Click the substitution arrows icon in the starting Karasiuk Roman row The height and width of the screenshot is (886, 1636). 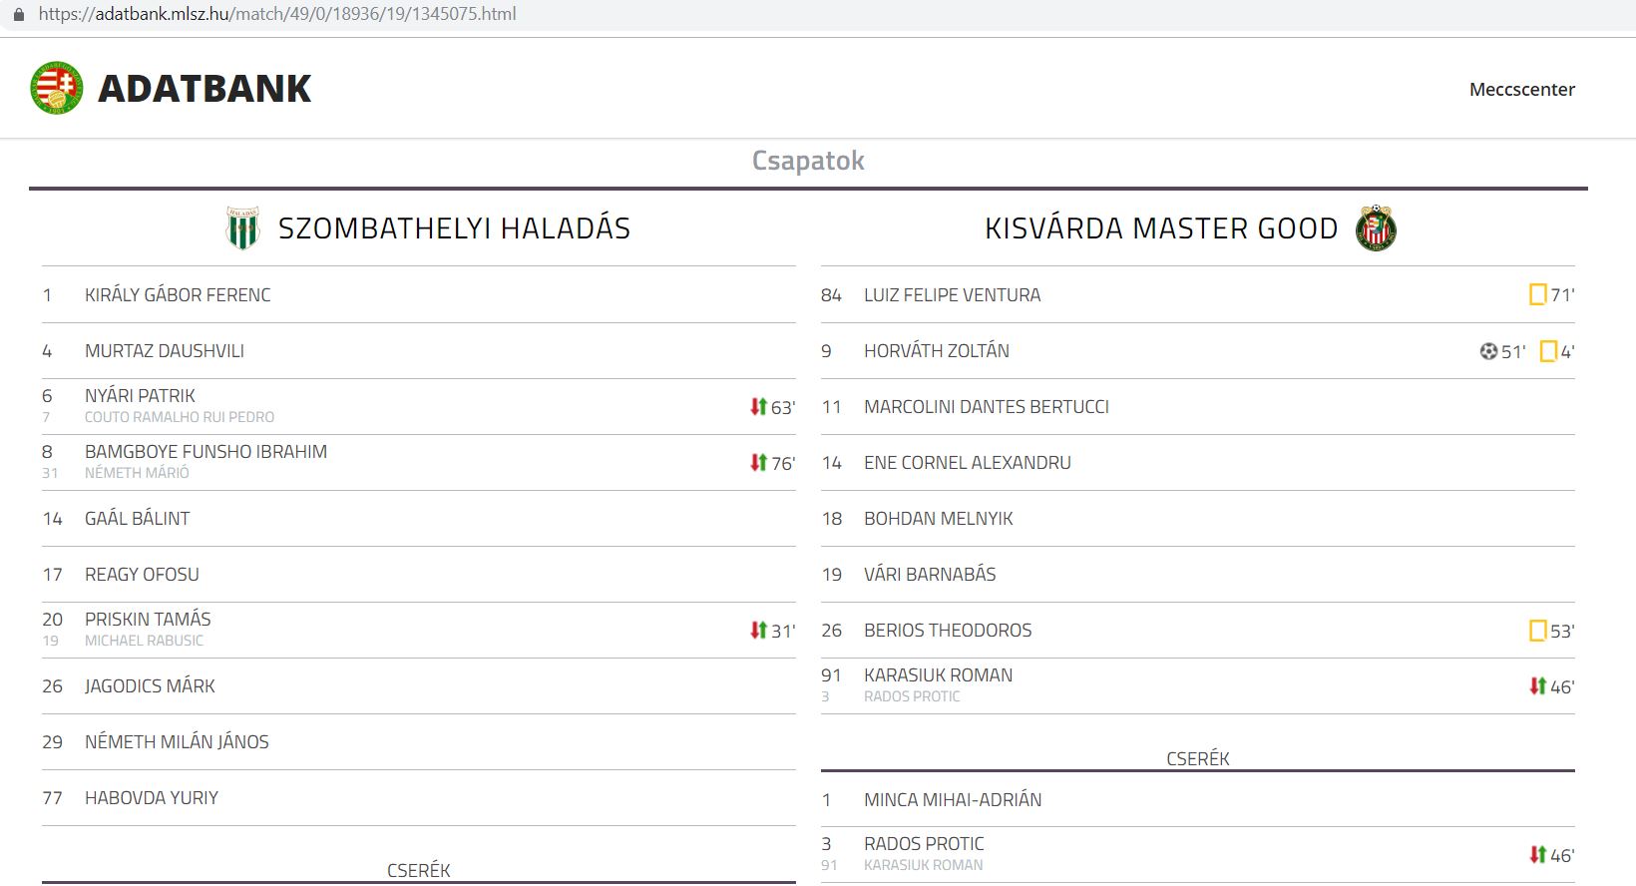coord(1537,685)
